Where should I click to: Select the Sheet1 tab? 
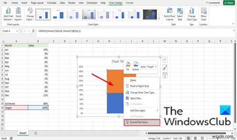pyautogui.click(x=23, y=133)
